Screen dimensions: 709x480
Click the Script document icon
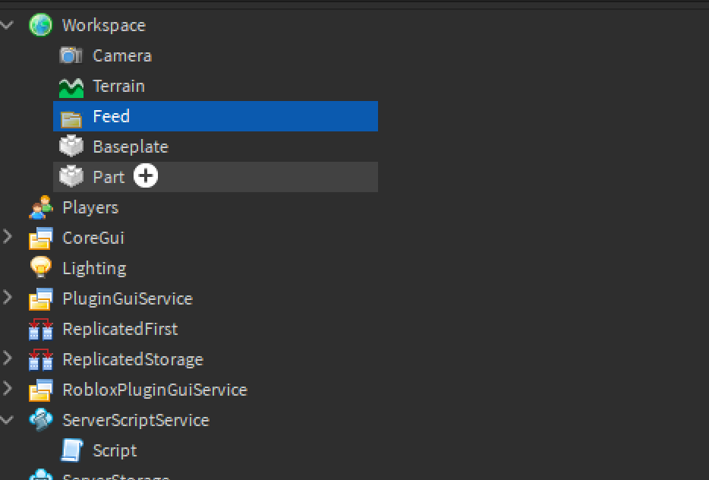71,450
